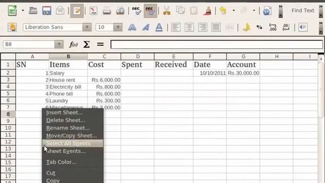
Task: Click the 10/10/2011 date cell
Action: tap(210, 73)
